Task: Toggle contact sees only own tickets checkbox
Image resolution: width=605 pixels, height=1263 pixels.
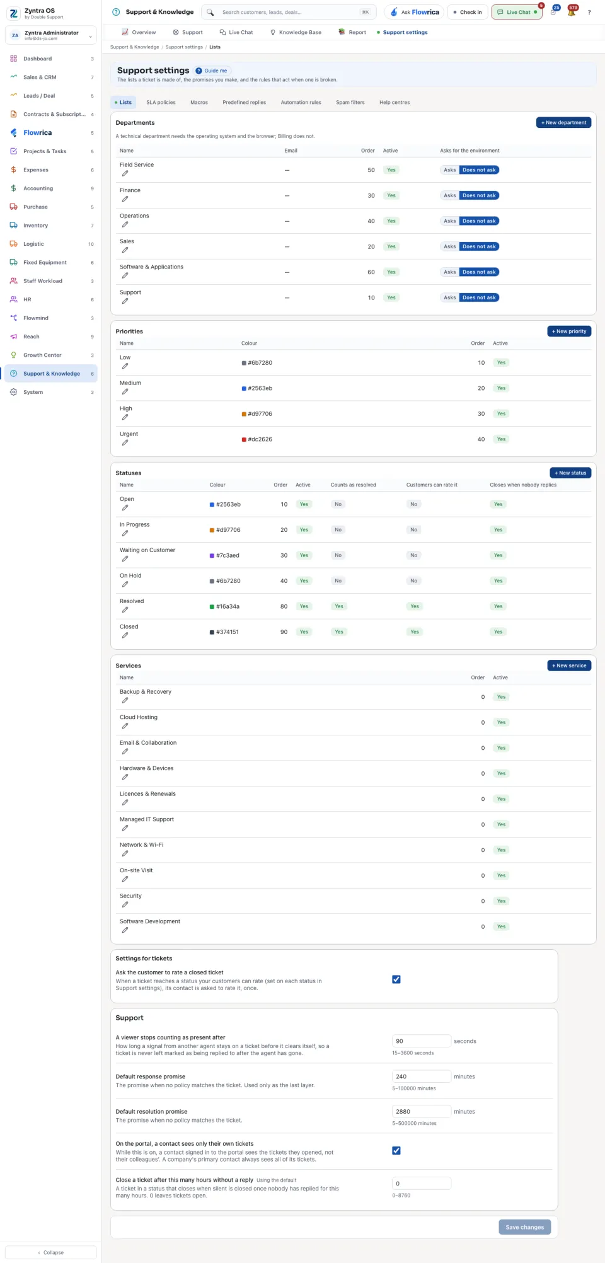Action: [396, 1151]
